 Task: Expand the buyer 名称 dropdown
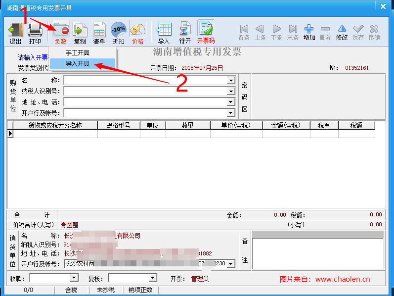tap(231, 80)
